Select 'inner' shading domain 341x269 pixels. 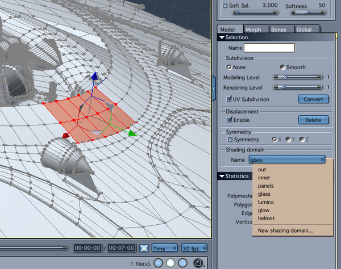[293, 178]
